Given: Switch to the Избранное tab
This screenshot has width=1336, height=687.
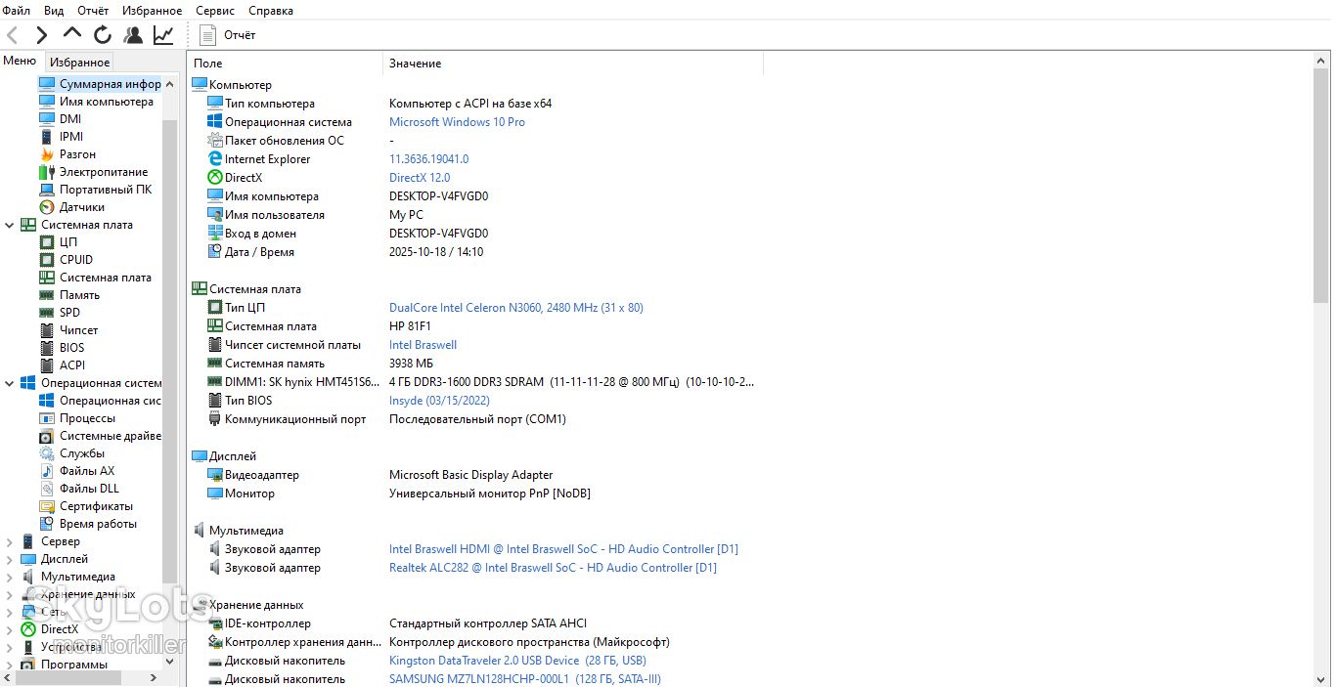Looking at the screenshot, I should tap(79, 62).
